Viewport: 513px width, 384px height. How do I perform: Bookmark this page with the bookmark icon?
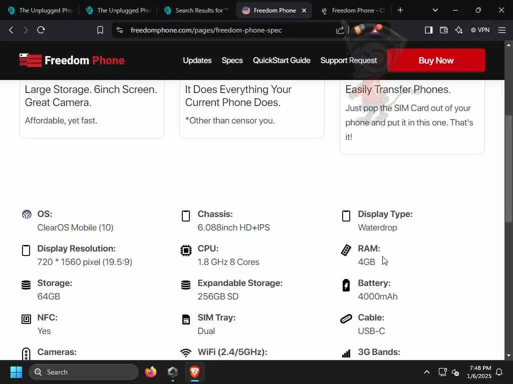[100, 30]
